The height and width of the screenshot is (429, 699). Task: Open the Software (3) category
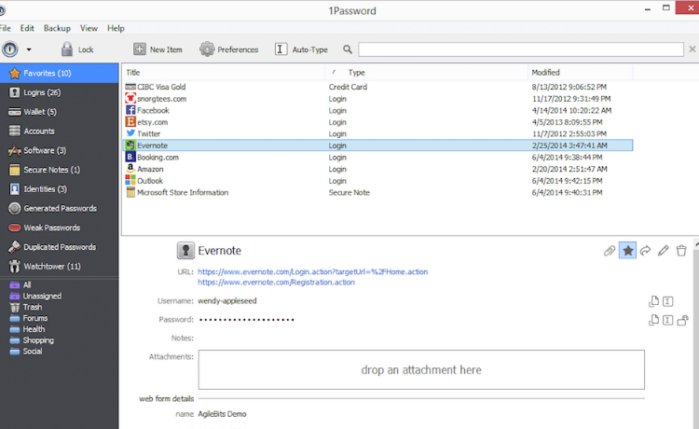[60, 150]
